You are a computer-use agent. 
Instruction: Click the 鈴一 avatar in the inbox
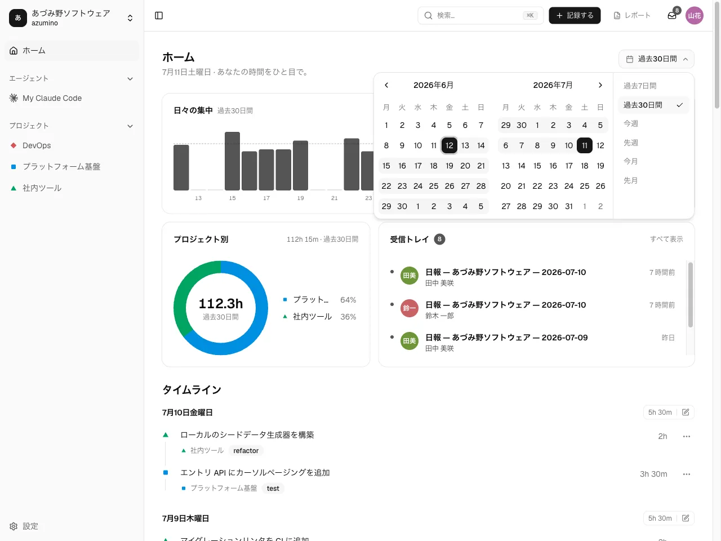(410, 308)
